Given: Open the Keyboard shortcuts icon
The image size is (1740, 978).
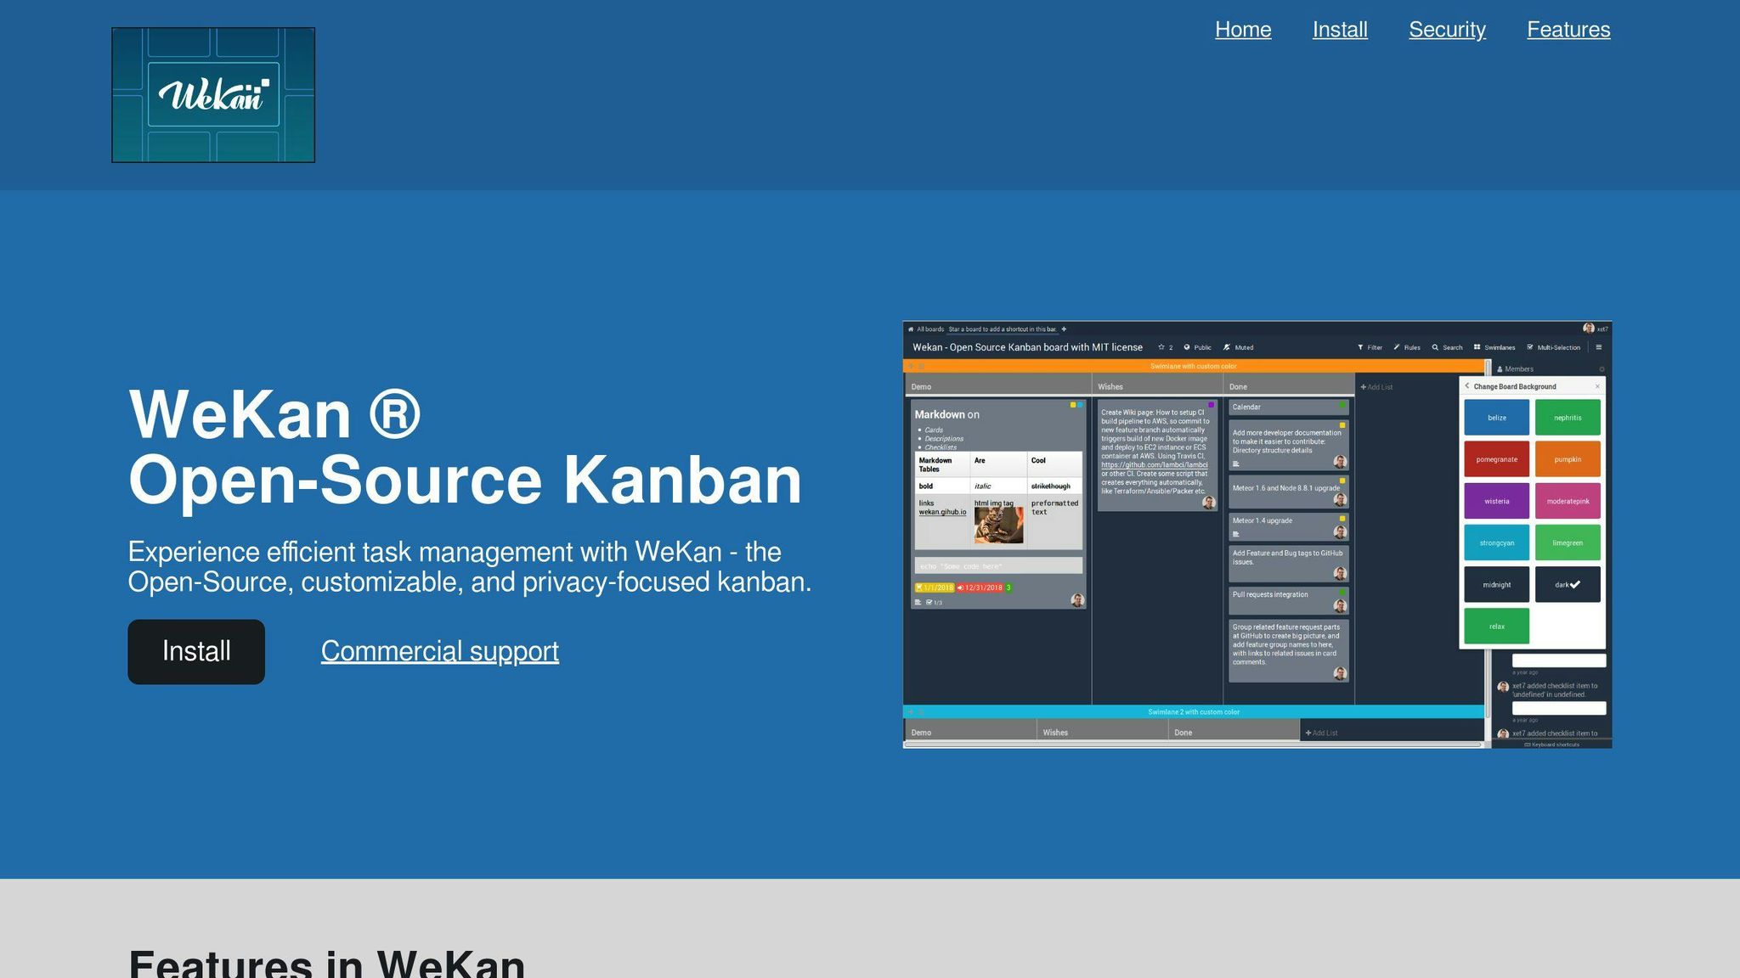Looking at the screenshot, I should pos(1528,744).
